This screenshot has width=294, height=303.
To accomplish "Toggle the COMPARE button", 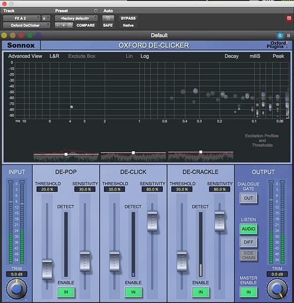I will pos(85,25).
